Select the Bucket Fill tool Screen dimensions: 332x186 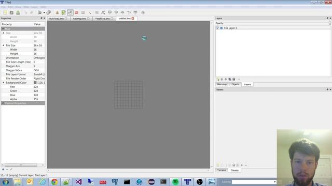click(71, 12)
